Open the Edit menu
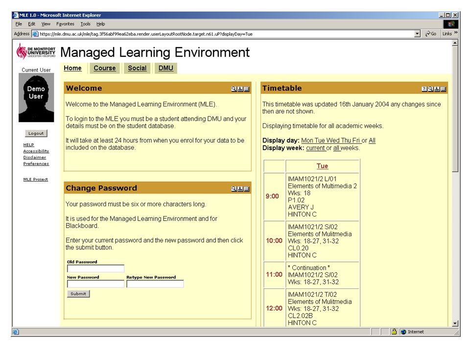Viewport: 470px width, 352px height. pos(31,24)
